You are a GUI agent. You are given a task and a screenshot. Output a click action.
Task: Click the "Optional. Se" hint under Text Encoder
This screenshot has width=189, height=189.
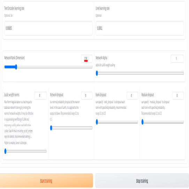pos(8,15)
